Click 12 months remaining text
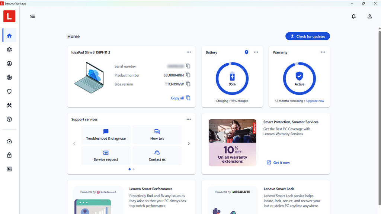Image resolution: width=381 pixels, height=214 pixels. pos(289,101)
